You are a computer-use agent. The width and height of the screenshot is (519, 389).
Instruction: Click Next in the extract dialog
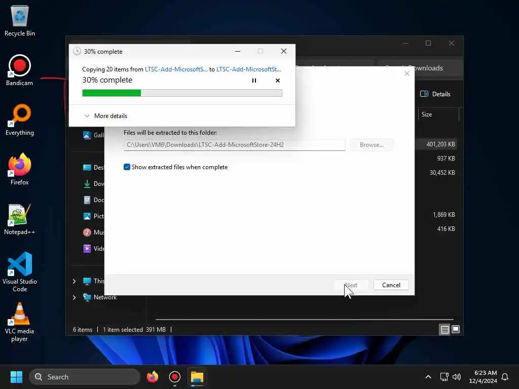click(351, 285)
